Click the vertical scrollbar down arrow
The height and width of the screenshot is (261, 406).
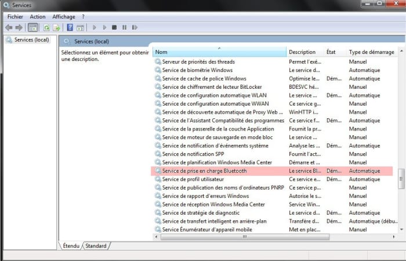coord(401,229)
